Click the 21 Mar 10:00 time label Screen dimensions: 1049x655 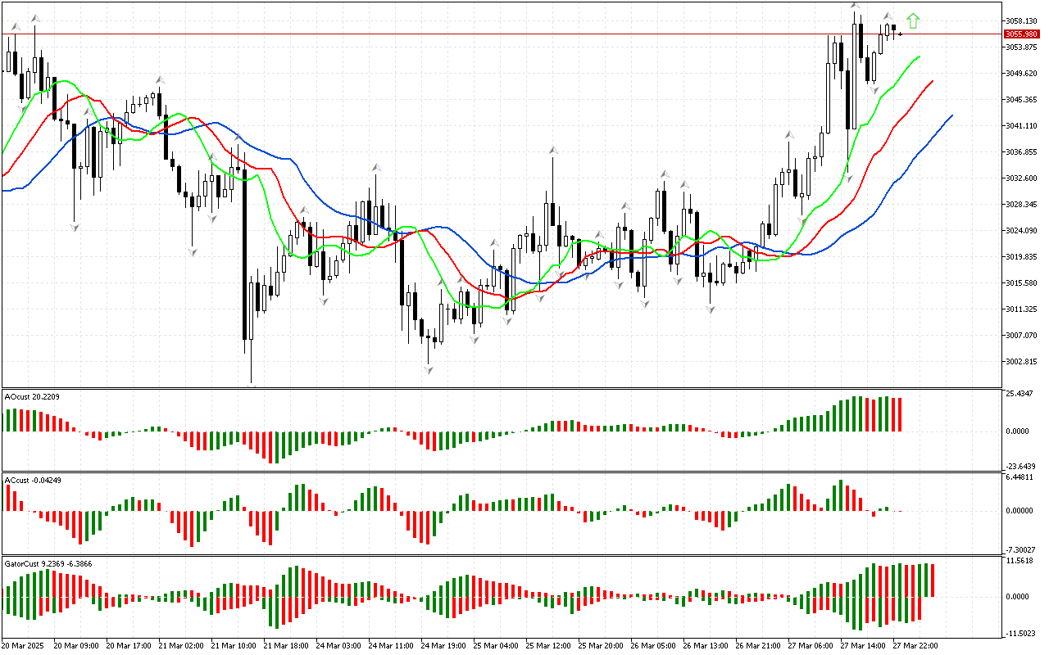pos(234,646)
